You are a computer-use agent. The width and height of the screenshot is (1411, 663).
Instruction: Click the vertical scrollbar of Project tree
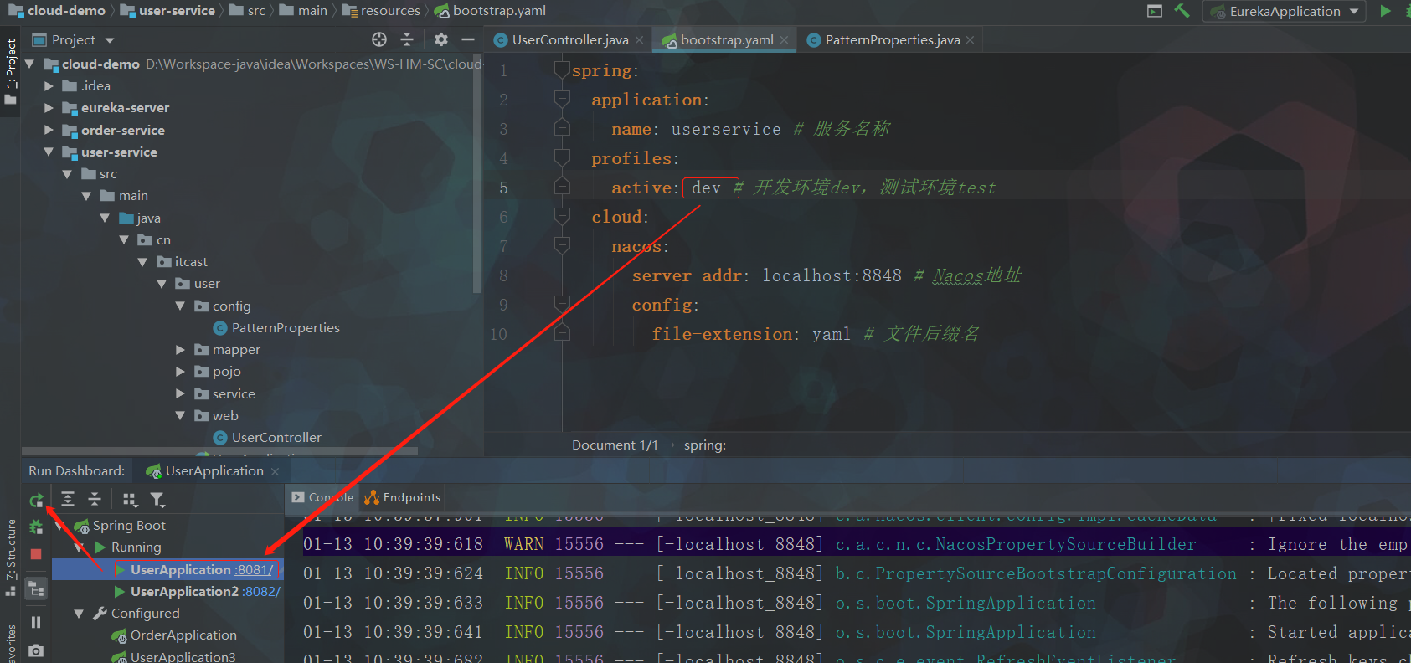pyautogui.click(x=477, y=172)
